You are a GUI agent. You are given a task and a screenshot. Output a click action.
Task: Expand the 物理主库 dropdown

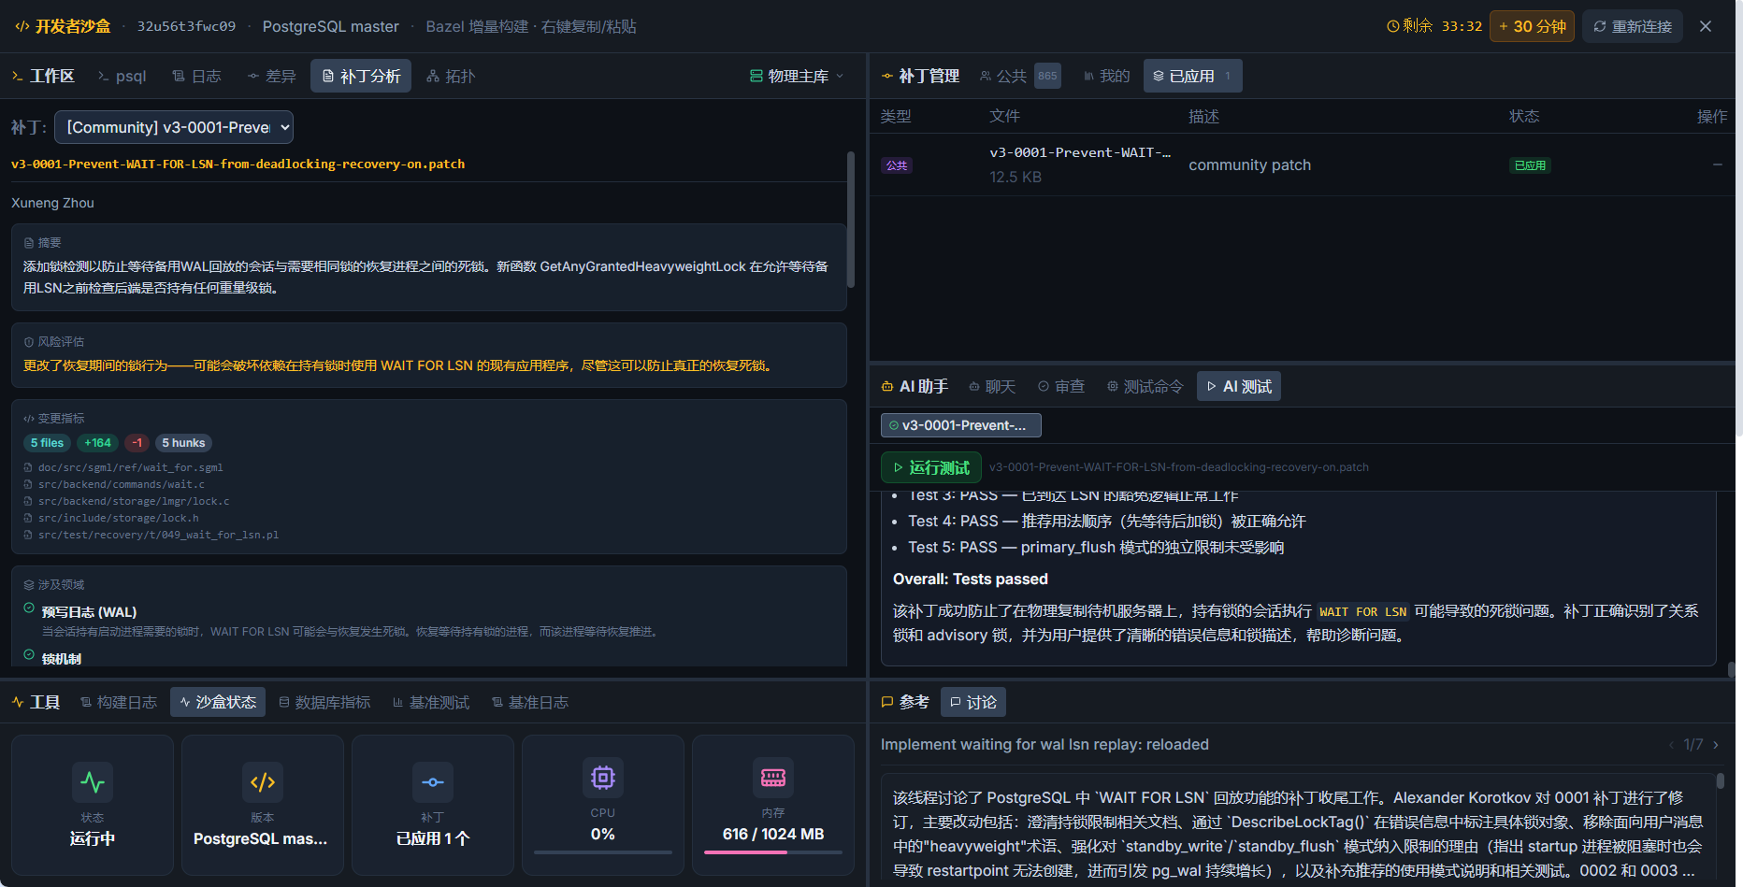[797, 76]
